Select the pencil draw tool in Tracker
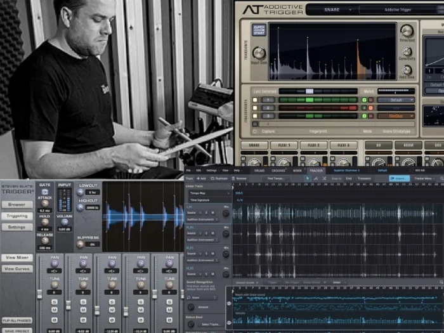Screen dimensions: 444x333 (316, 178)
